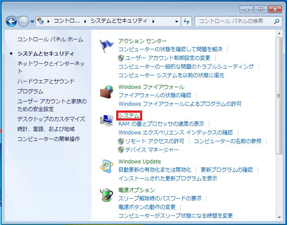Viewport: 287px width, 225px height.
Task: Click コンピューターがスリープ状態になる時間を変更
Action: coord(176,215)
